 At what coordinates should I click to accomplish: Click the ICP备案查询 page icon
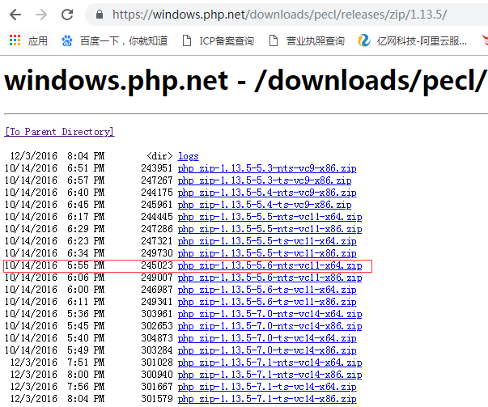click(187, 40)
